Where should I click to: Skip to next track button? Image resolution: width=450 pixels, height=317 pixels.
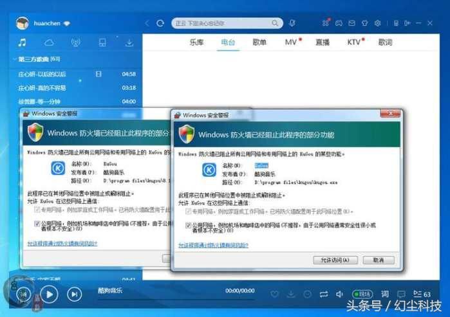click(x=74, y=294)
